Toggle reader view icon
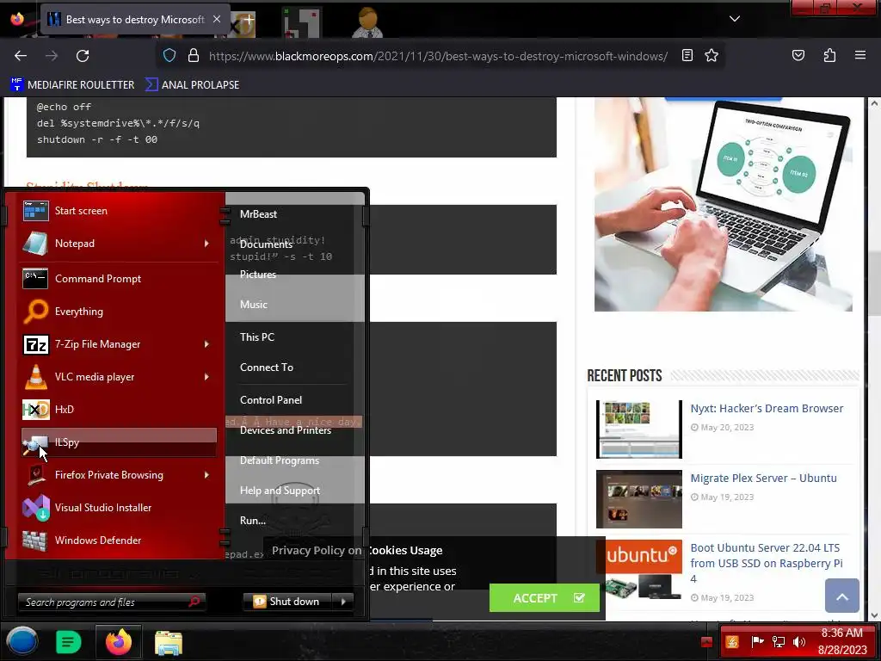881x661 pixels. click(x=687, y=55)
